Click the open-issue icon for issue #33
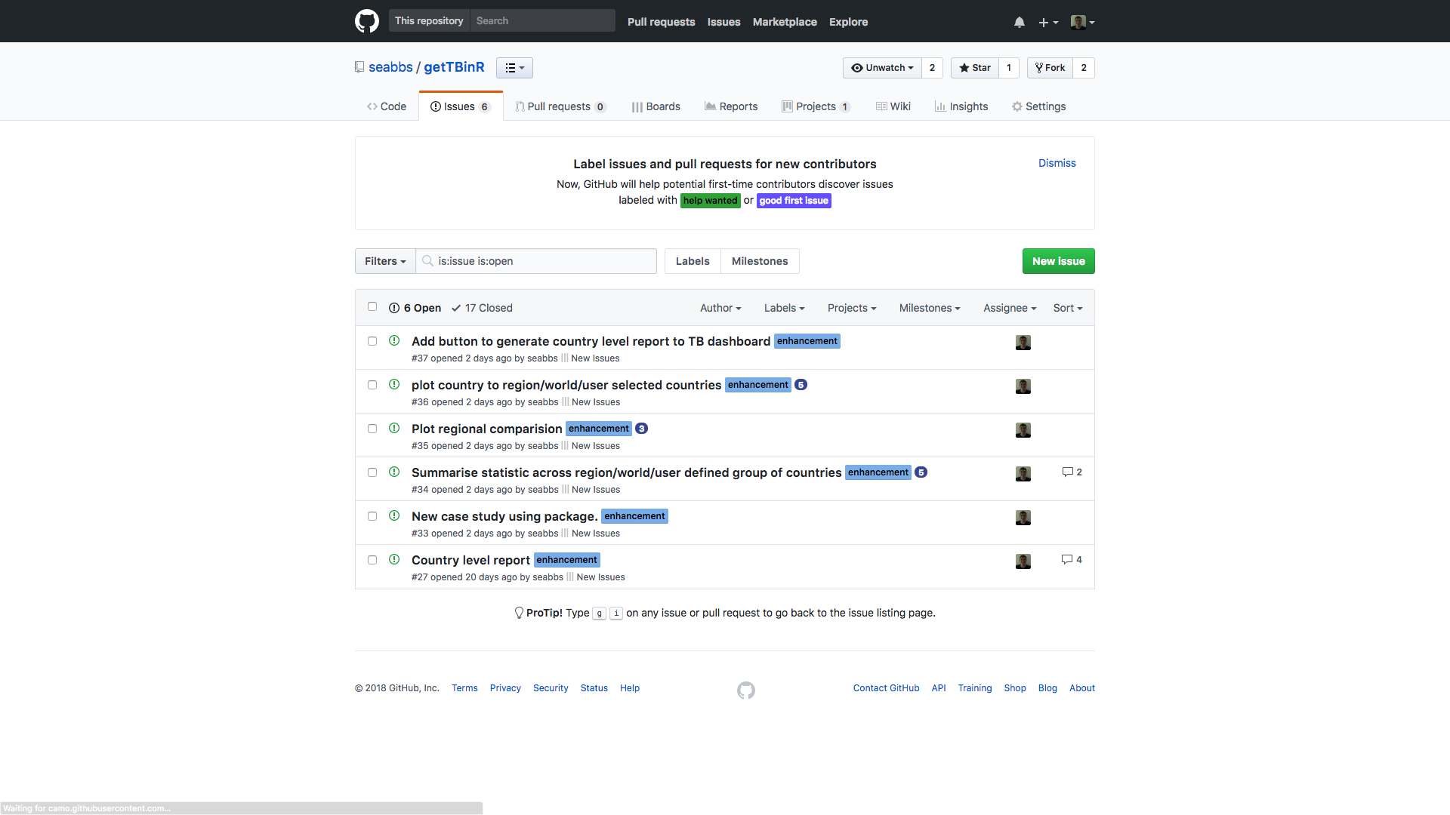This screenshot has width=1450, height=815. point(394,516)
